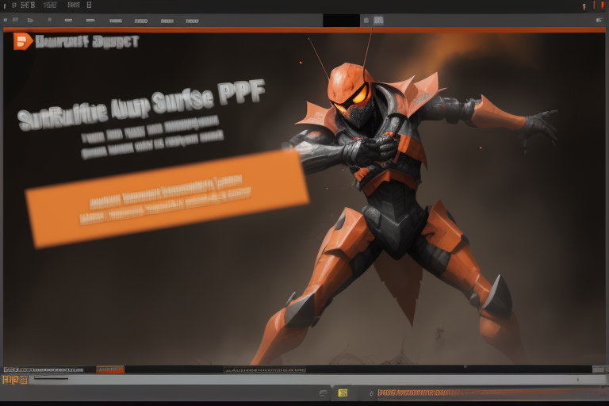The height and width of the screenshot is (406, 609).
Task: Select the black tab in the top tab strip
Action: 341,21
